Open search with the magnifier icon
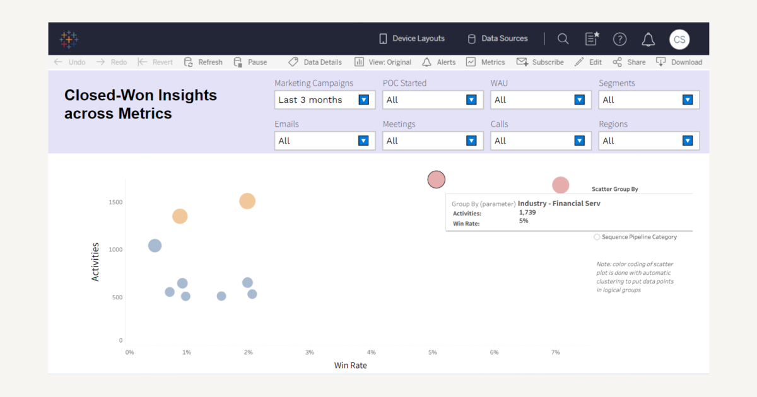This screenshot has height=397, width=757. point(563,38)
